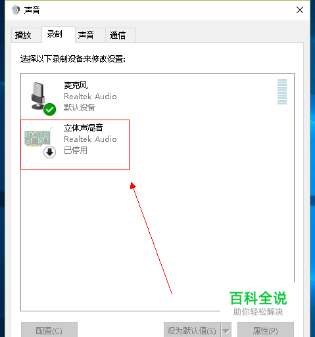This screenshot has width=315, height=337.
Task: Select the 立体声混音 sound card icon
Action: pos(37,138)
